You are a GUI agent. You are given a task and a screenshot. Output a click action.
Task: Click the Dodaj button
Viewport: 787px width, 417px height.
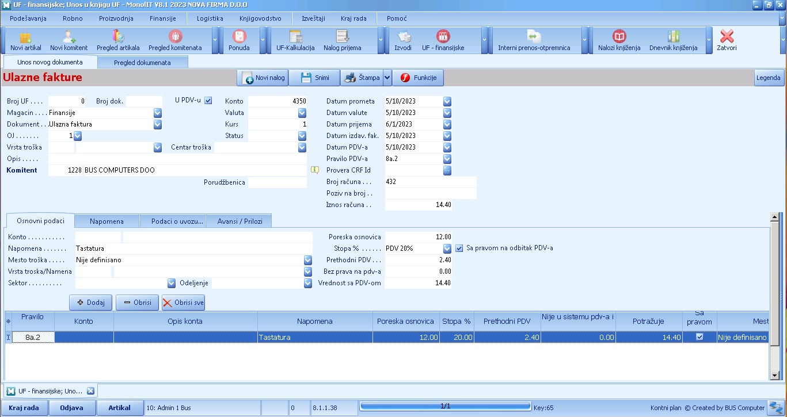click(x=91, y=303)
